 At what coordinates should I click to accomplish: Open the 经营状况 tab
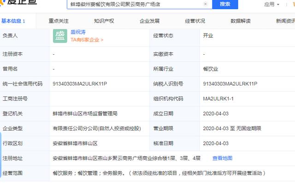coord(195,21)
